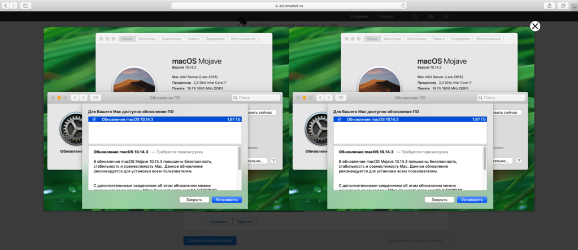Click the Mojave dune icon in left picture
The height and width of the screenshot is (250, 578).
(x=133, y=79)
